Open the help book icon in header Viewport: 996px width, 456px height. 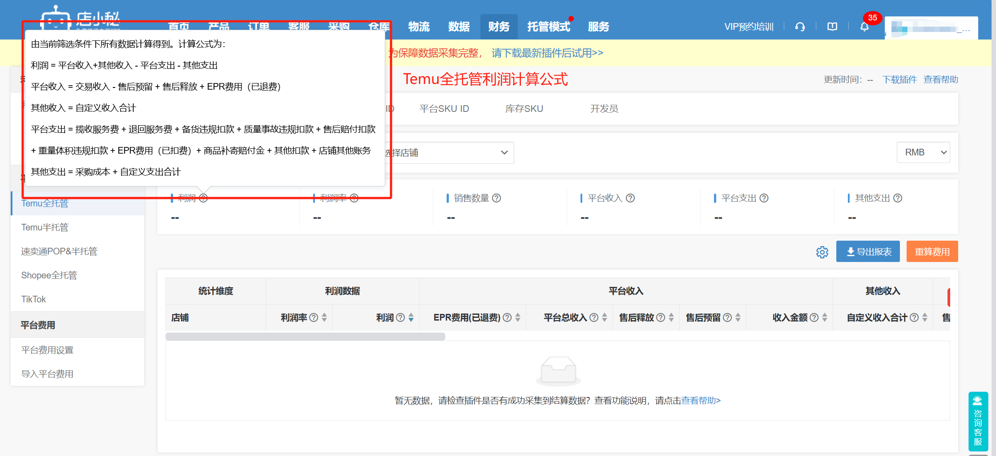coord(832,27)
